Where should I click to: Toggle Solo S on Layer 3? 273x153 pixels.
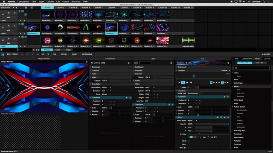(x=15, y=13)
